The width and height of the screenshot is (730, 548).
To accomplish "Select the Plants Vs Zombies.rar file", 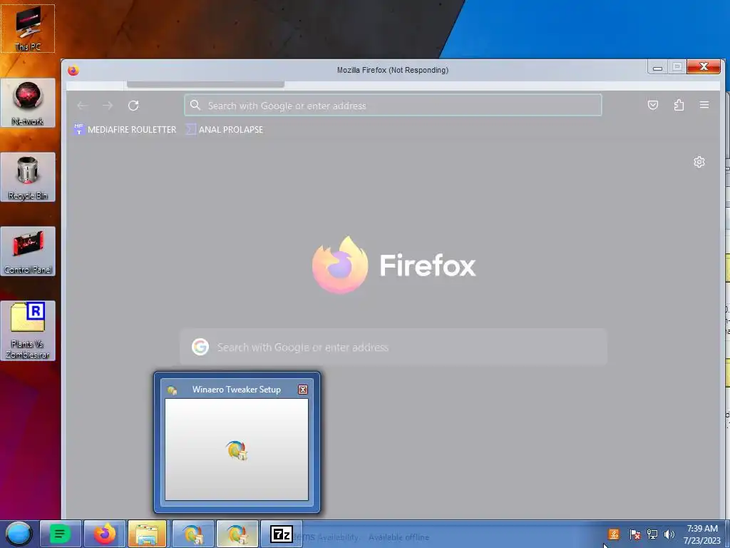I will point(28,330).
